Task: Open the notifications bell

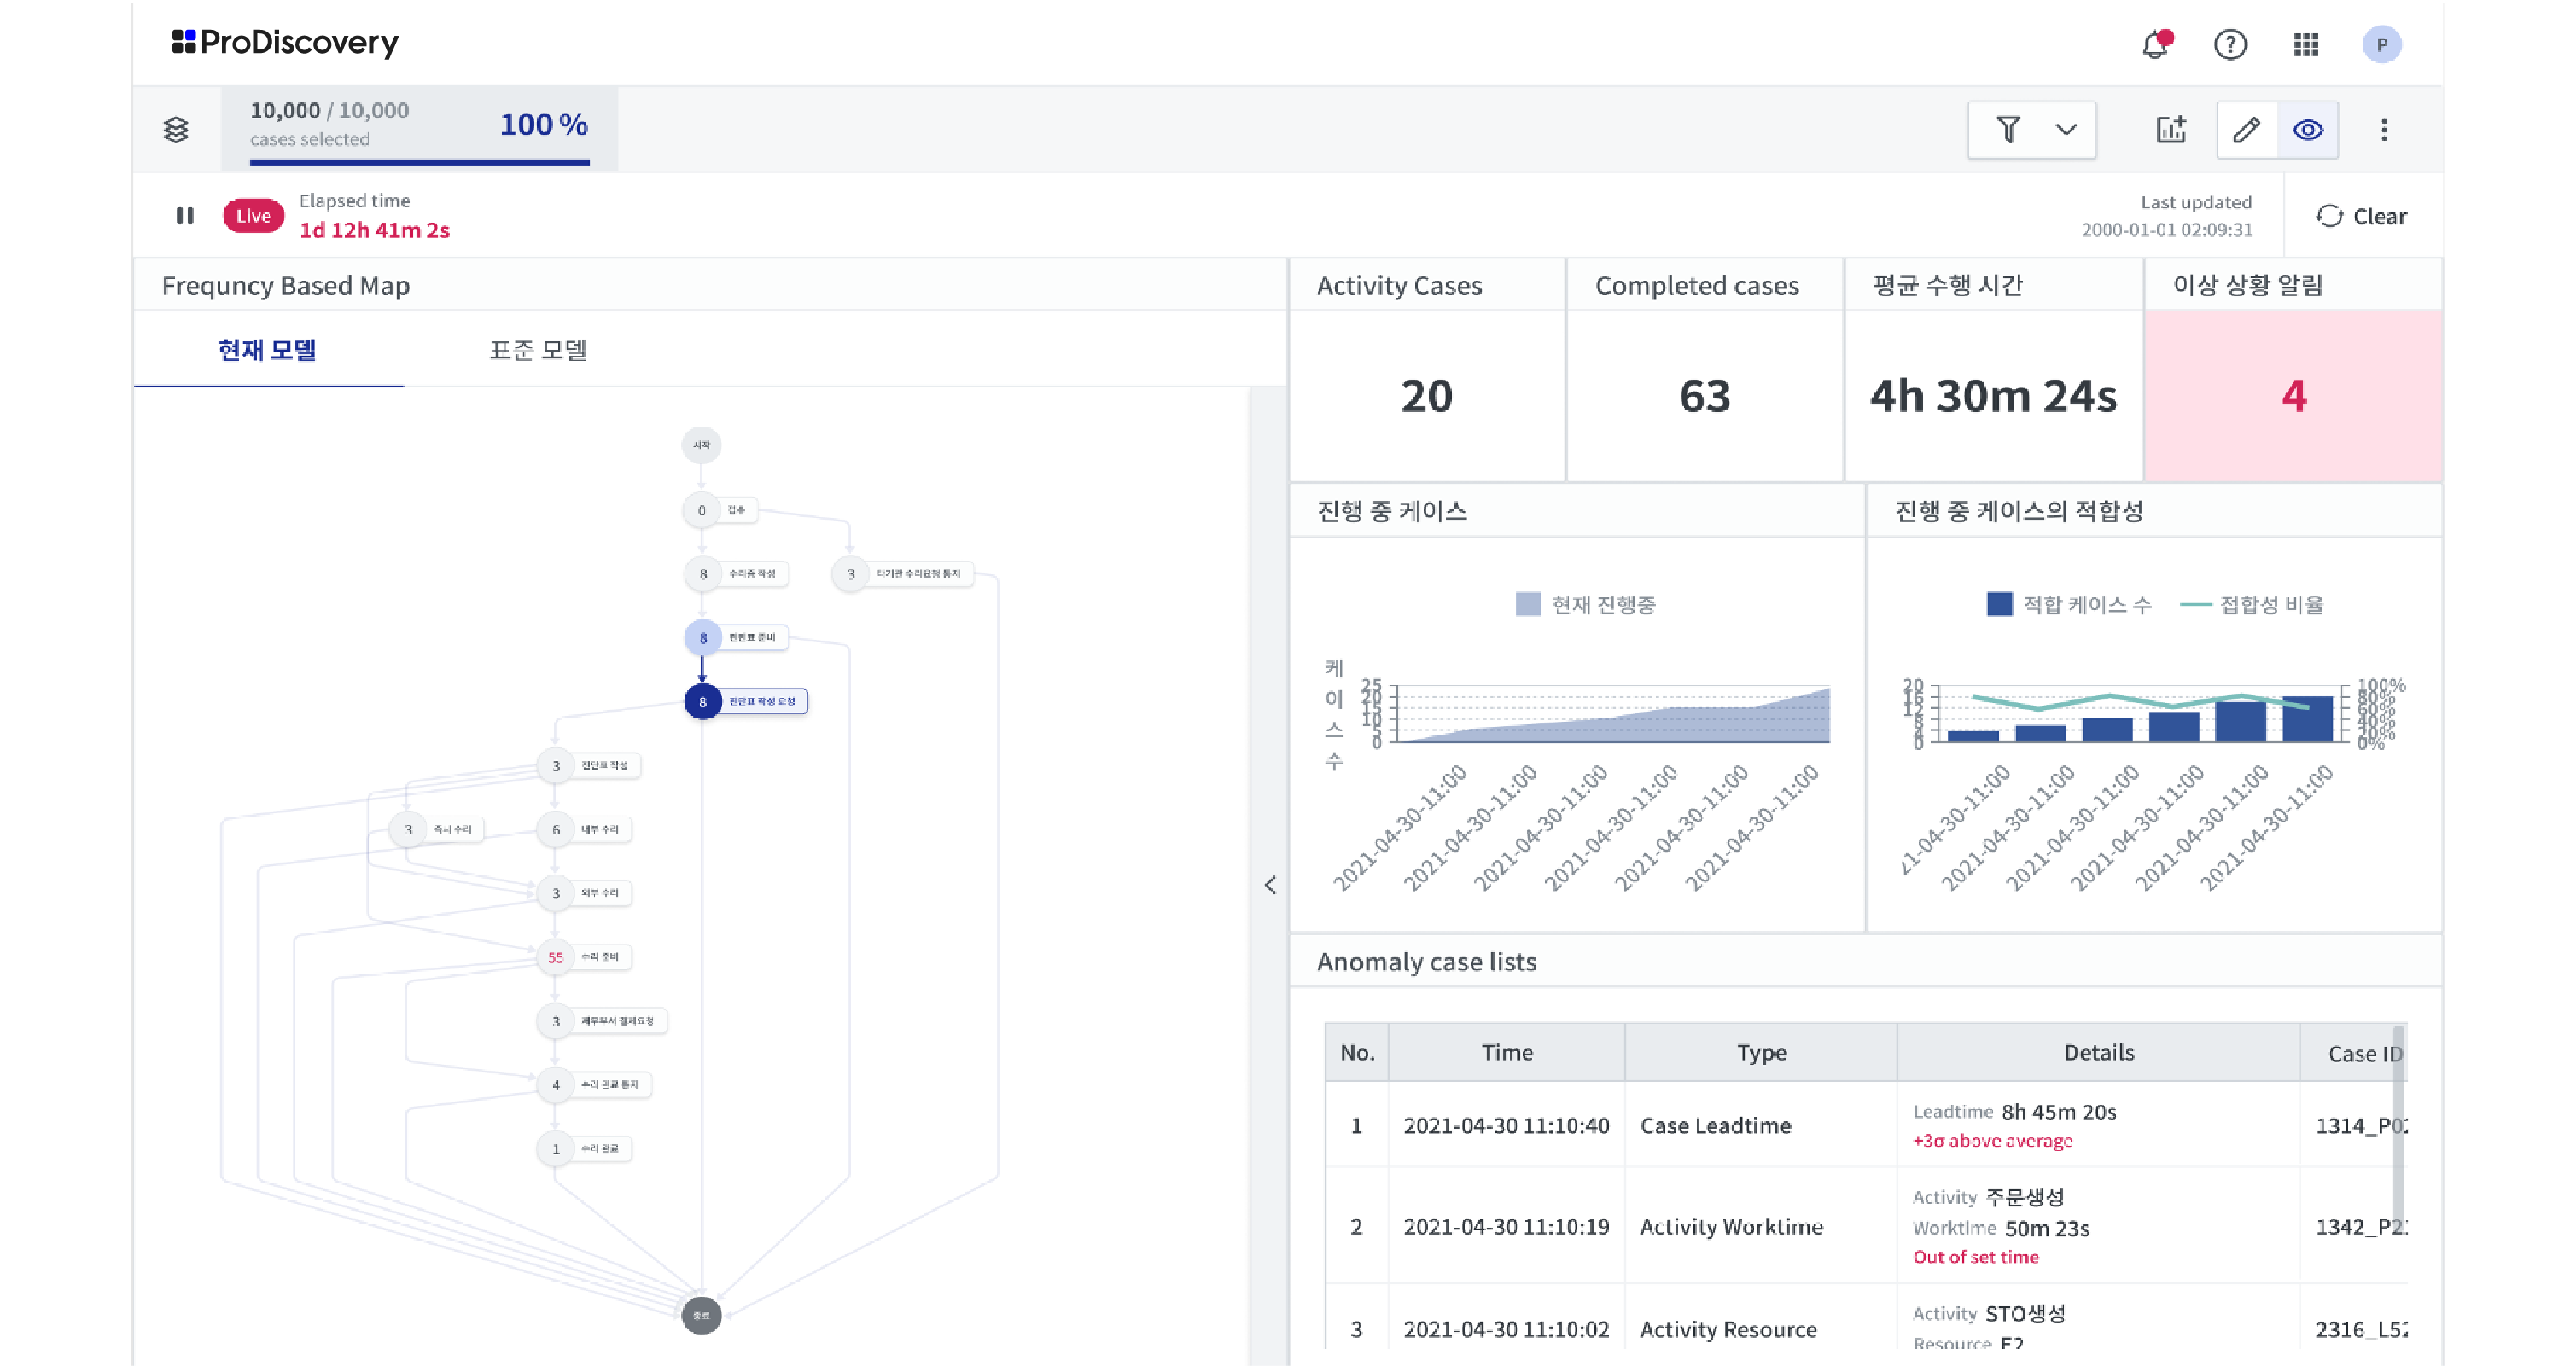Action: (x=2155, y=45)
